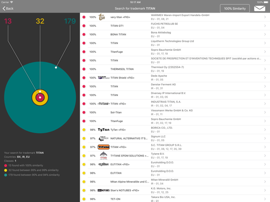Open TitanFuge entry with IR - 01, 02, 17, 19
The height and width of the screenshot is (202, 270).
tap(175, 121)
